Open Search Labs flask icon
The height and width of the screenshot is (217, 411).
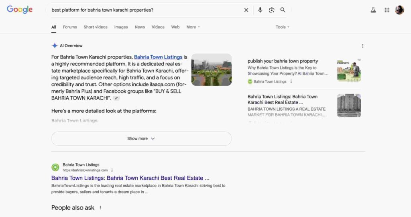(373, 10)
